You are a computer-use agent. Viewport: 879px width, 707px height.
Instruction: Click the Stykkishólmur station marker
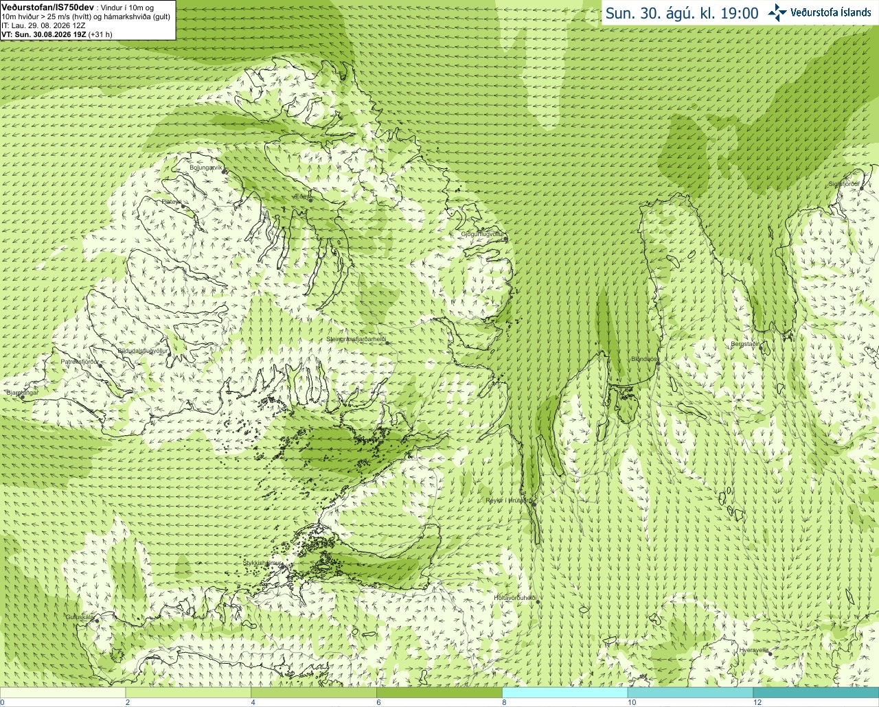click(x=281, y=566)
